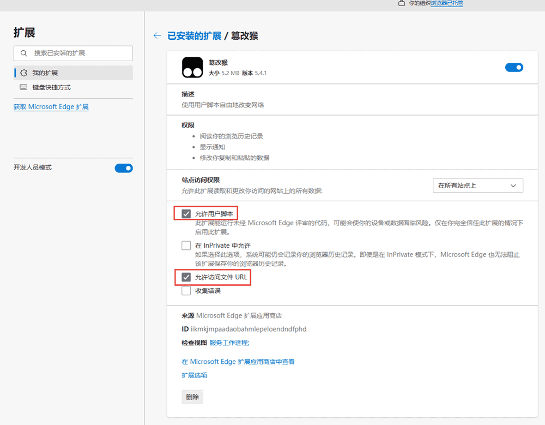This screenshot has height=425, width=545.
Task: Disable the 篡改猴 extension toggle
Action: pos(514,67)
